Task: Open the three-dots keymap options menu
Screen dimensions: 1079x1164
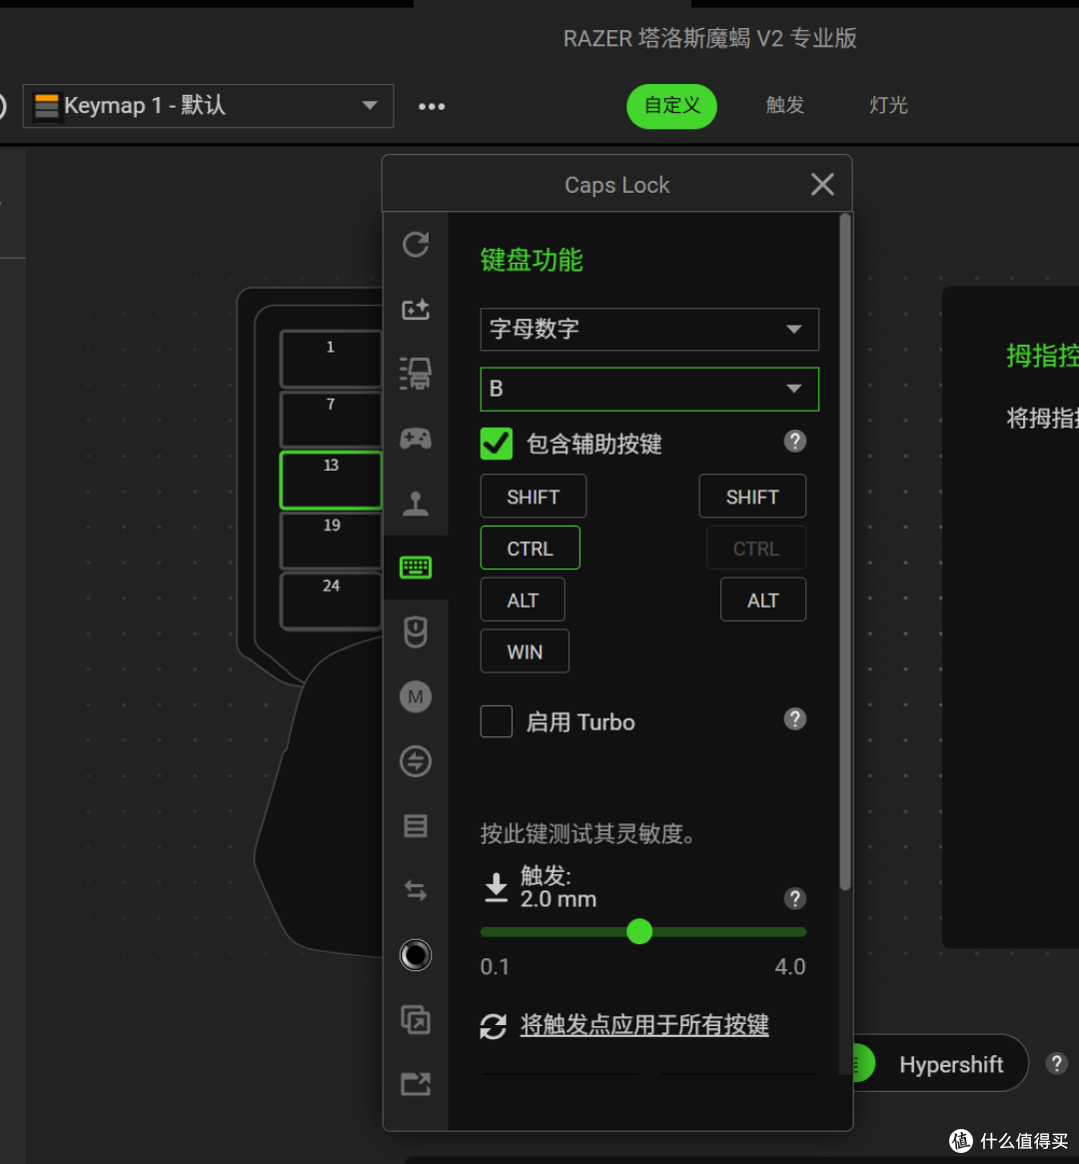Action: [x=432, y=106]
